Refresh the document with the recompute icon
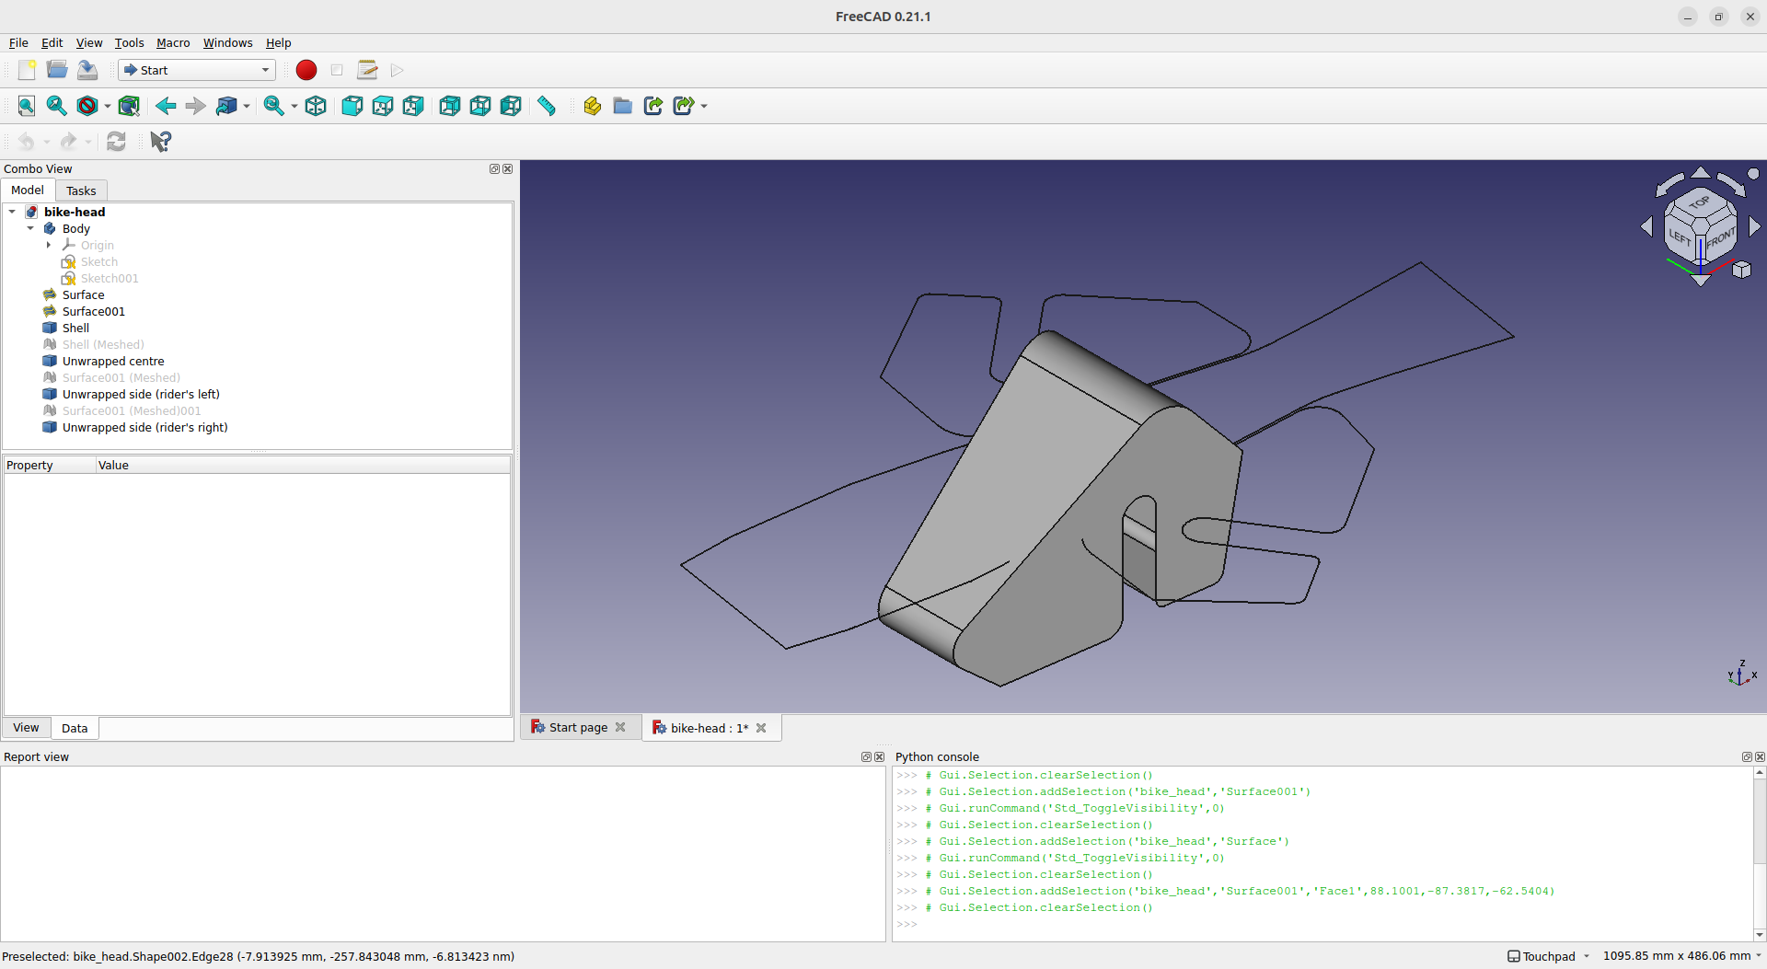The width and height of the screenshot is (1767, 969). (116, 141)
